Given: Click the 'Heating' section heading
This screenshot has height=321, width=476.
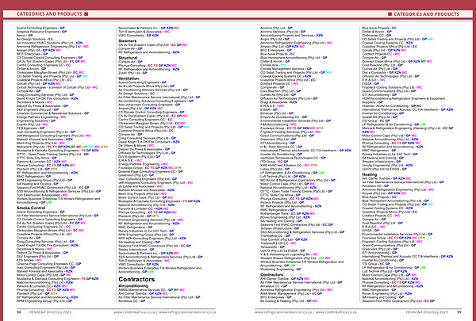Looking at the screenshot, I should click(370, 174).
